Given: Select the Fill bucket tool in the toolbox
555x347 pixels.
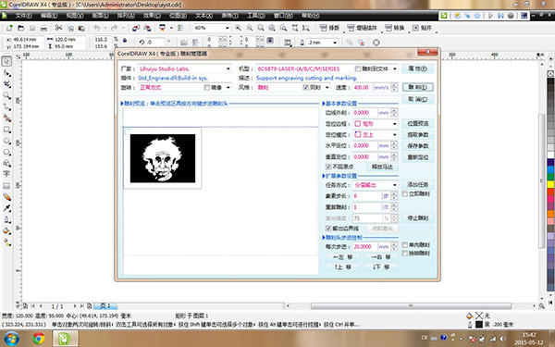Looking at the screenshot, I should [6, 230].
